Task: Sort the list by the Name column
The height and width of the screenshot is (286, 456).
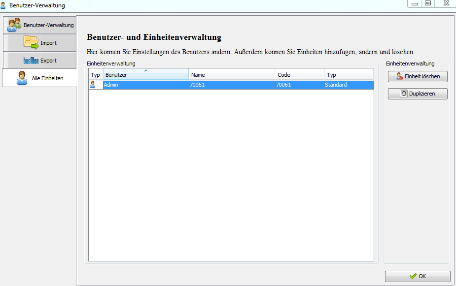Action: pyautogui.click(x=232, y=75)
